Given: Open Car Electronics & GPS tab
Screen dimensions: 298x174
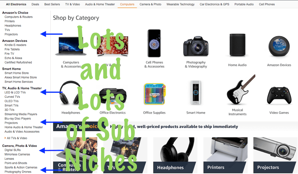Looking at the screenshot, I should [x=214, y=4].
